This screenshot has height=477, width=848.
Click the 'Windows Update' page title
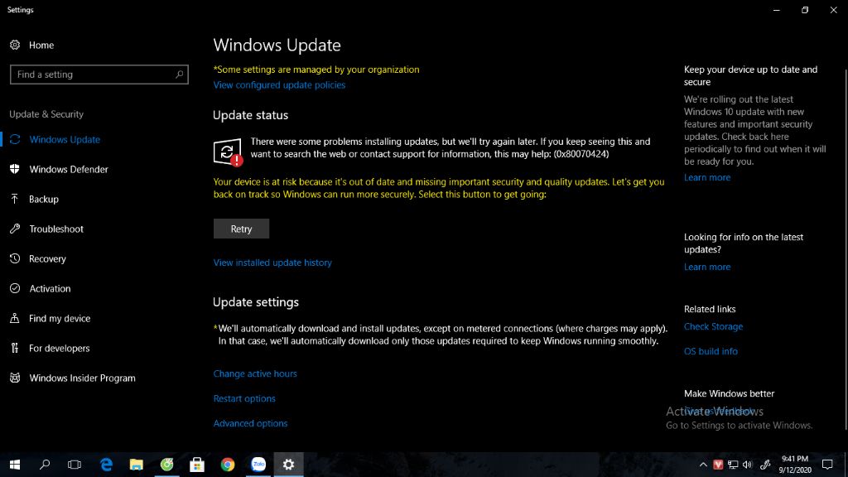click(277, 45)
